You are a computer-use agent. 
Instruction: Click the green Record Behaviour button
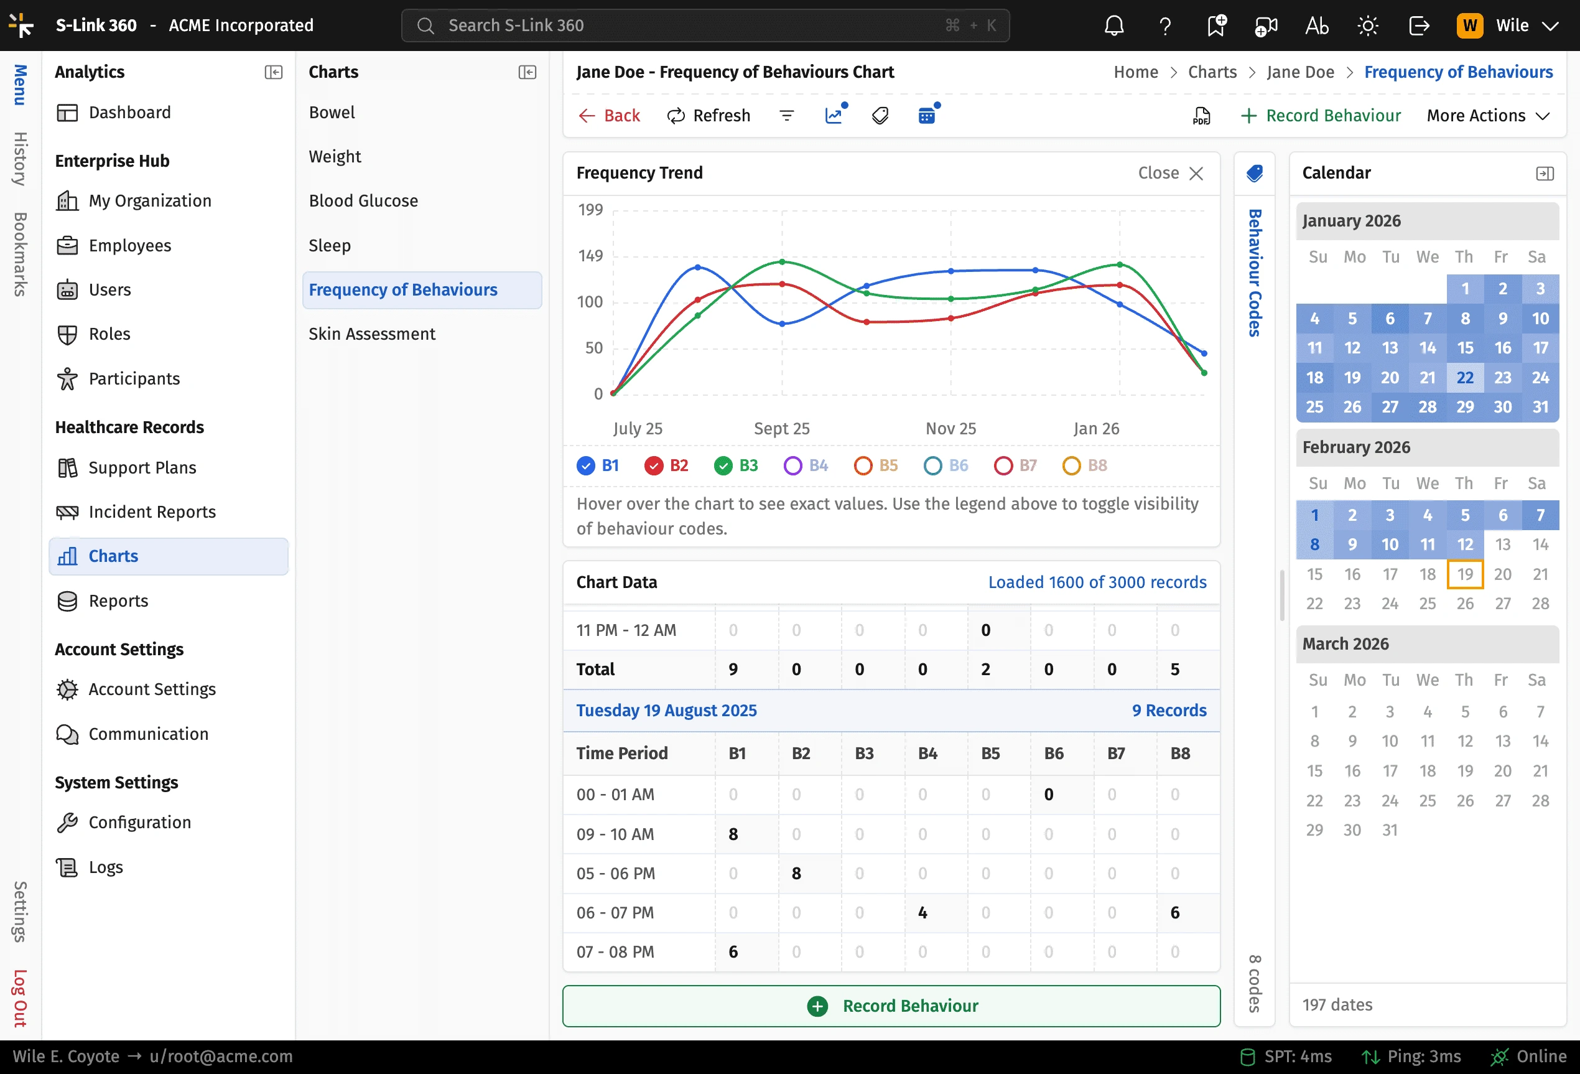[x=891, y=1006]
